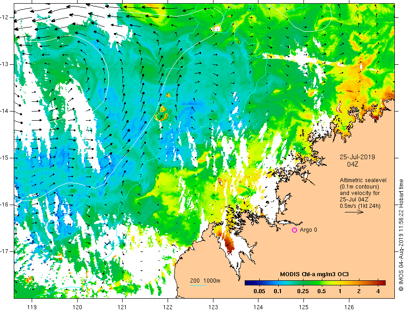
Task: Click the colorbar value '4'
Action: (x=378, y=291)
